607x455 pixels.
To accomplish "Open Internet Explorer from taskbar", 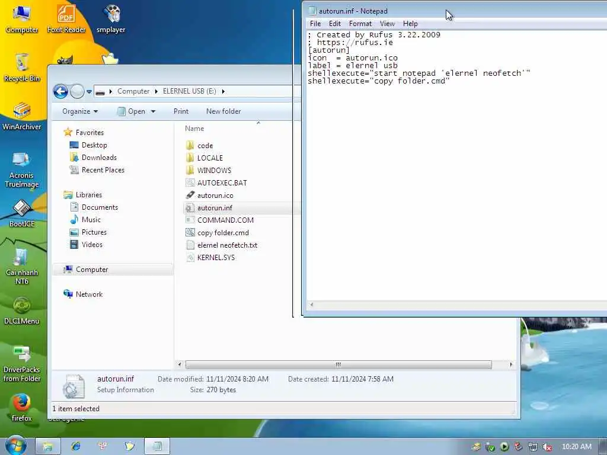I will (75, 446).
